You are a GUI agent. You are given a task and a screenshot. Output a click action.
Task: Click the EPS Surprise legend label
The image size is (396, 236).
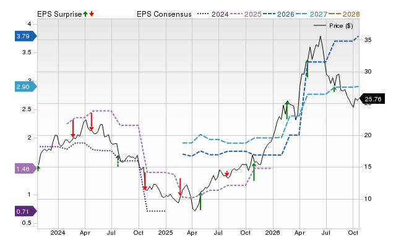pyautogui.click(x=59, y=14)
